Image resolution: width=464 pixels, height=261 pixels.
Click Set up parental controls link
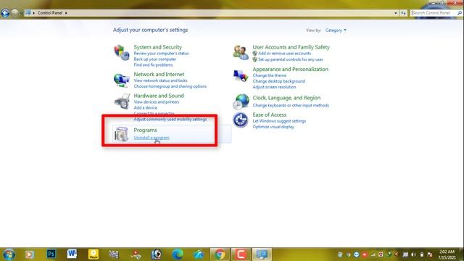pos(290,59)
